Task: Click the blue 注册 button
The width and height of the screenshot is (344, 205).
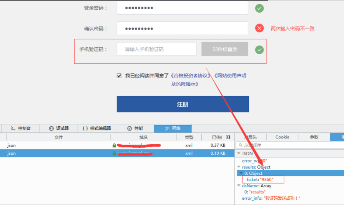Action: click(183, 104)
